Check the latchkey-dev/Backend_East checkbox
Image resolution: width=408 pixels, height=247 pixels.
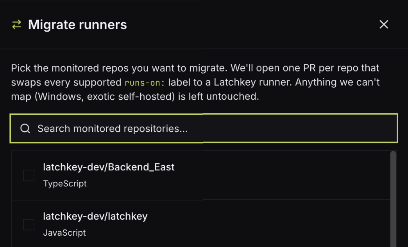pyautogui.click(x=29, y=175)
